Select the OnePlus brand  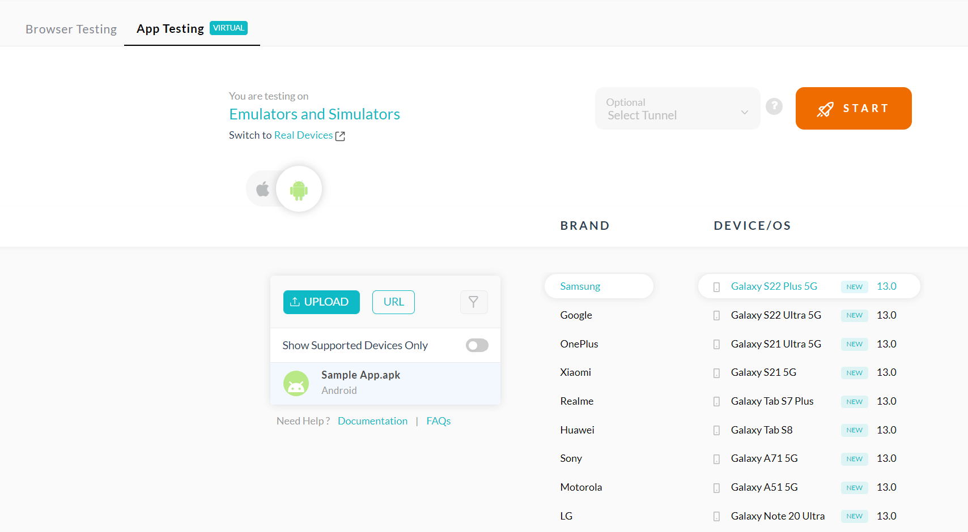click(579, 344)
